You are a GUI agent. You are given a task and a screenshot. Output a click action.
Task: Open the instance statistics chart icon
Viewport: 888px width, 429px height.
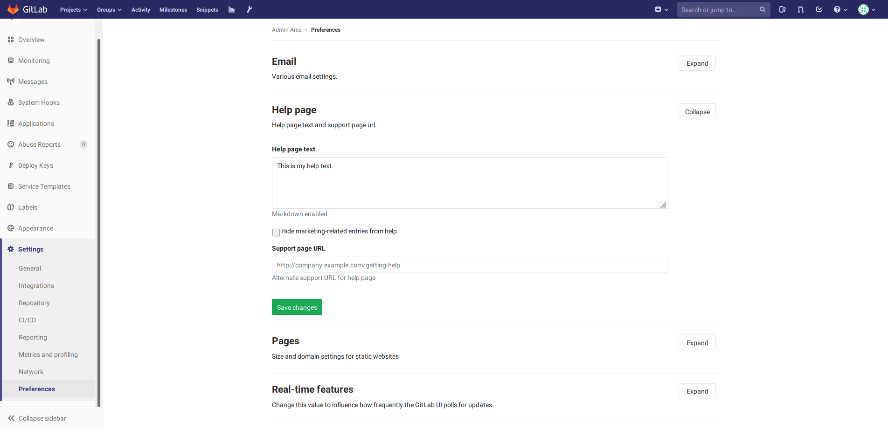click(232, 9)
